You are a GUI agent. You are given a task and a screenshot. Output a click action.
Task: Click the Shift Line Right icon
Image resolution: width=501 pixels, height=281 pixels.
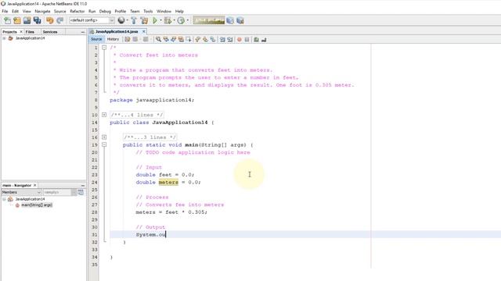pos(229,40)
